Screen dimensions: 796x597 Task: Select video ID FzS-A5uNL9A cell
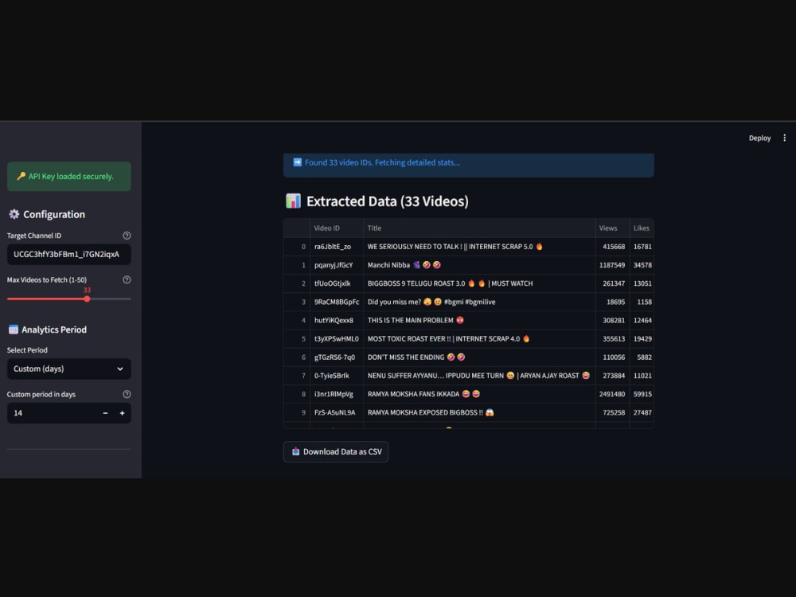click(337, 412)
